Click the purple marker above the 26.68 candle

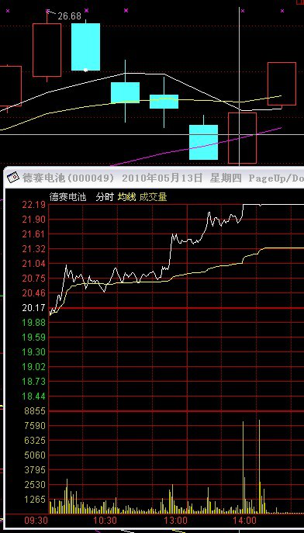pyautogui.click(x=47, y=11)
